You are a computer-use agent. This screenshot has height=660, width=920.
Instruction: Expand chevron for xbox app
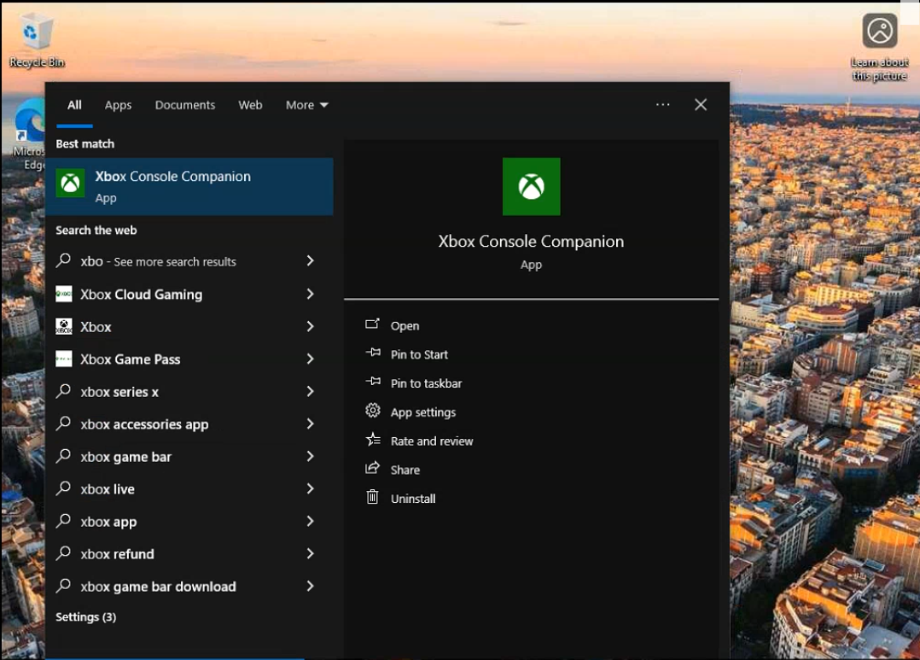pos(311,522)
